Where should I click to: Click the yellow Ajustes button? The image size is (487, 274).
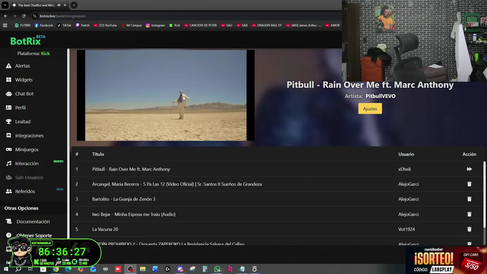(370, 109)
